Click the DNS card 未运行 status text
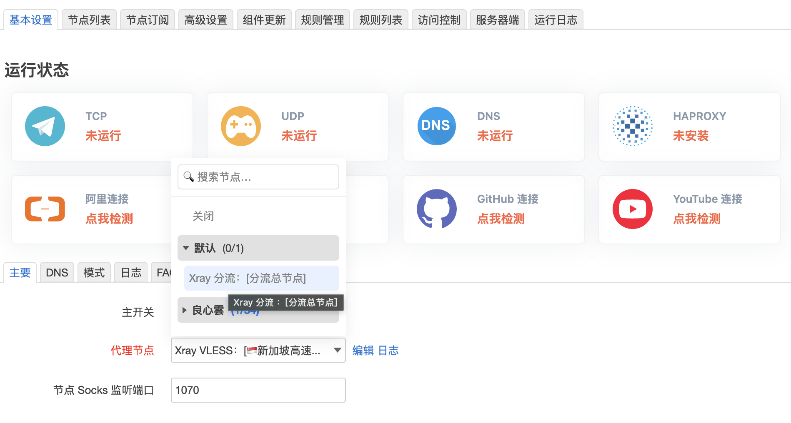The height and width of the screenshot is (423, 791). click(495, 136)
